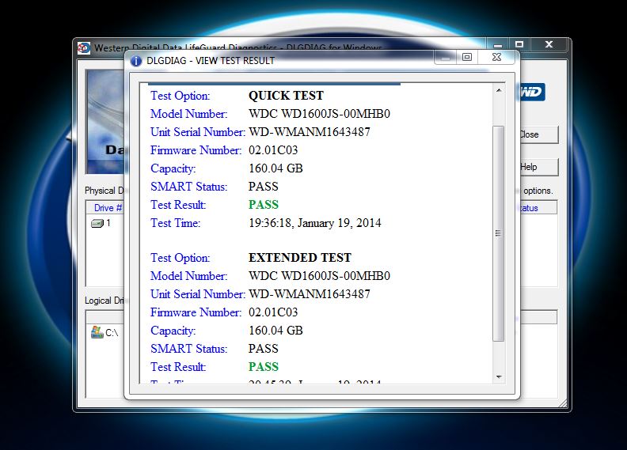Viewport: 627px width, 450px height.
Task: Select the drive 1 disk icon in the Physical Drive list
Action: [97, 223]
